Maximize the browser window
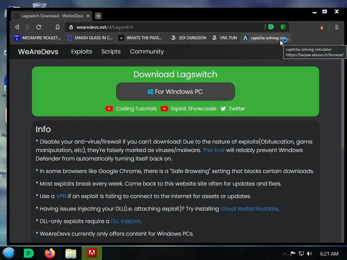The image size is (347, 260). tap(325, 12)
